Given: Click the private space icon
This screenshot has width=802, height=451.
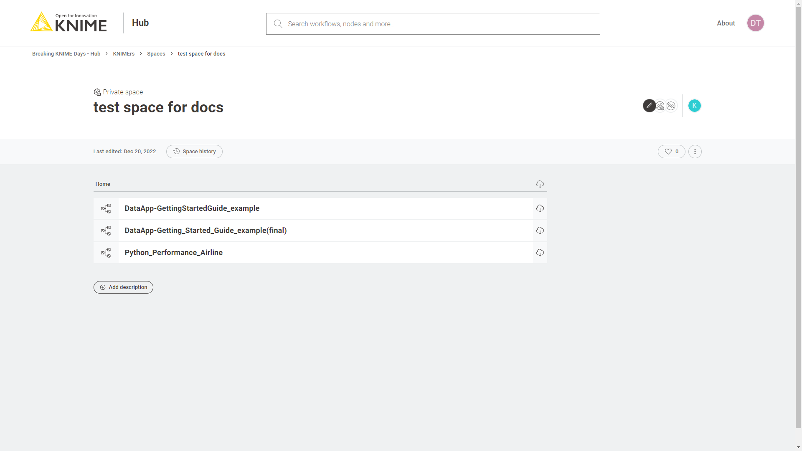Looking at the screenshot, I should 97,92.
